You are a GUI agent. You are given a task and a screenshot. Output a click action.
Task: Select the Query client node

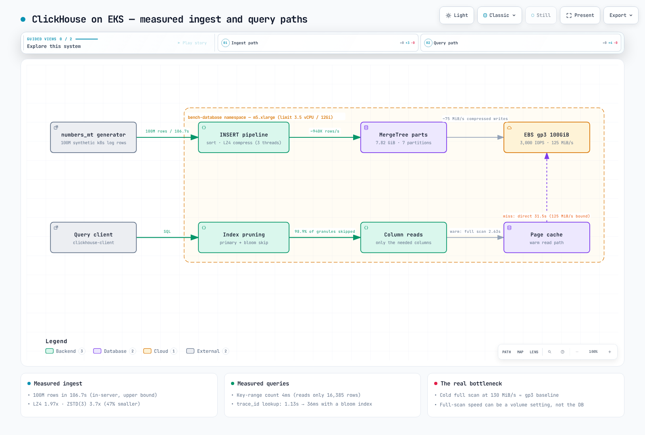94,238
